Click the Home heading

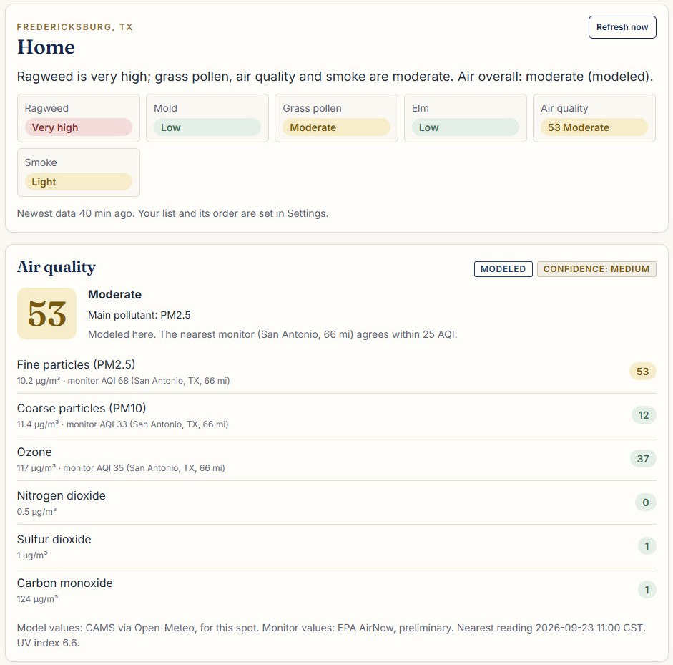[46, 47]
